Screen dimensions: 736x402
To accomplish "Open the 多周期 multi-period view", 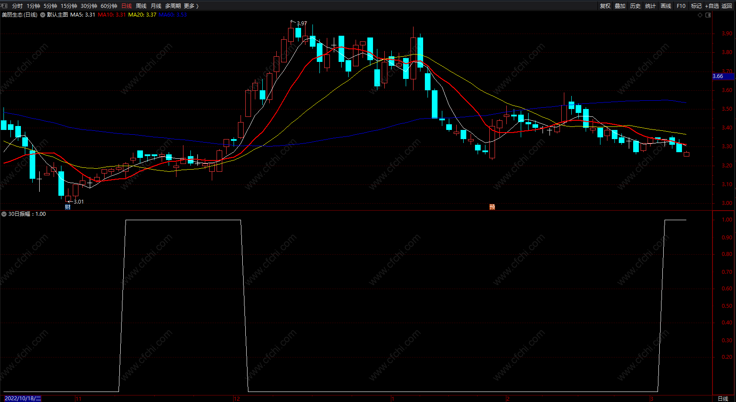I will [173, 6].
